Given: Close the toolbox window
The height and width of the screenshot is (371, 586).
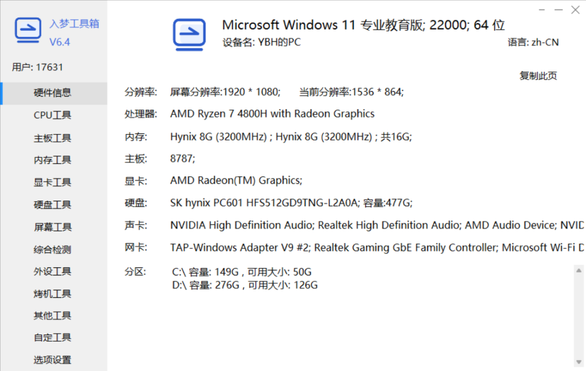Looking at the screenshot, I should click(575, 10).
